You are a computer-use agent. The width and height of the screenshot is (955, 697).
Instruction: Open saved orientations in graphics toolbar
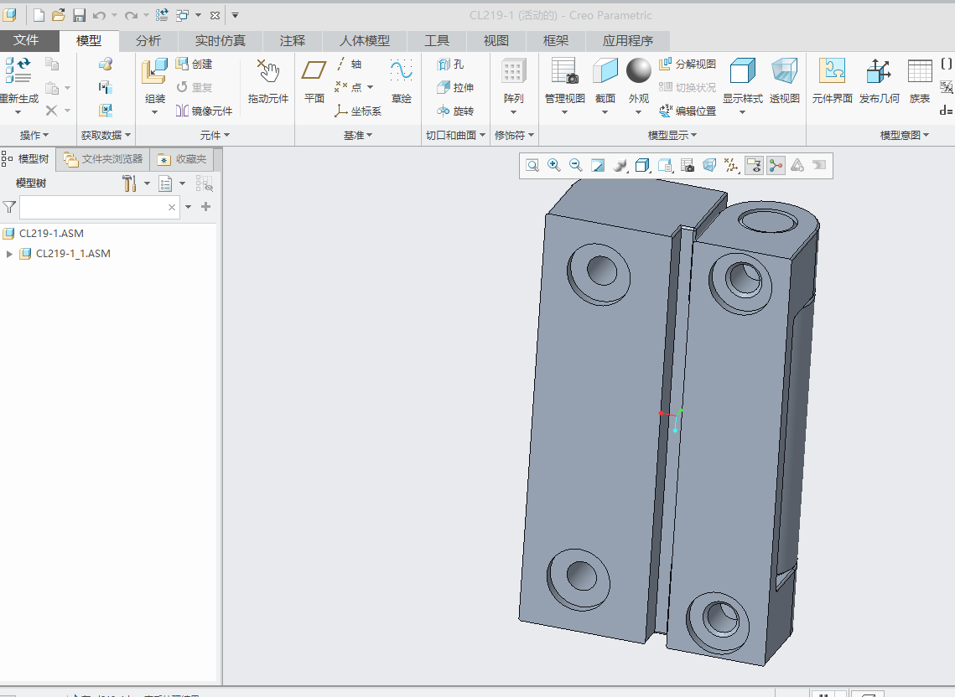coord(666,166)
